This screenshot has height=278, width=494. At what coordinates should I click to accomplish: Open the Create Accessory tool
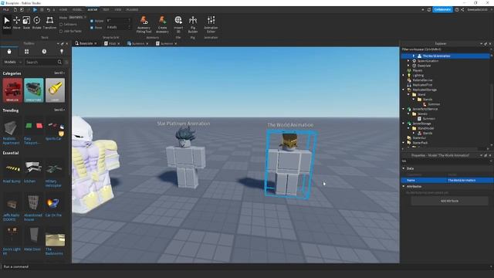click(162, 24)
